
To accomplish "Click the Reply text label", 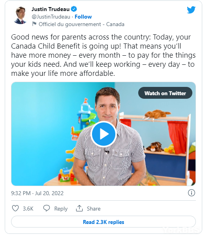I will pos(61,209).
